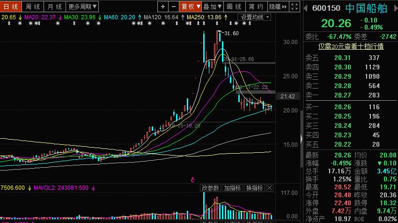Select the 卖一 20.27 order row

click(351, 95)
